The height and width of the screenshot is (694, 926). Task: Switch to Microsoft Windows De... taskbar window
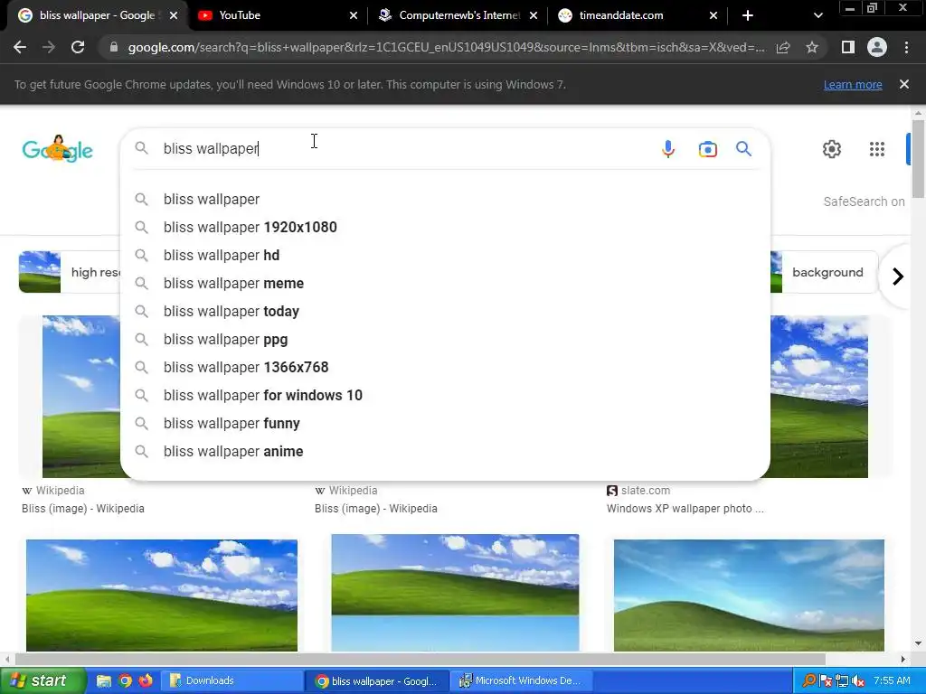[521, 680]
